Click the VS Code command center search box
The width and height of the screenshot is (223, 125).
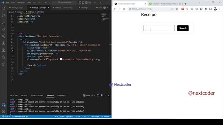tap(64, 2)
